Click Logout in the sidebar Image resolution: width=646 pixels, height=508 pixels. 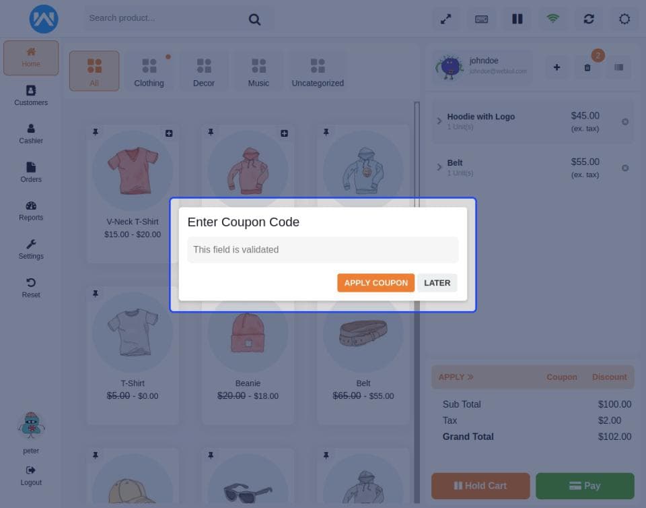point(31,476)
